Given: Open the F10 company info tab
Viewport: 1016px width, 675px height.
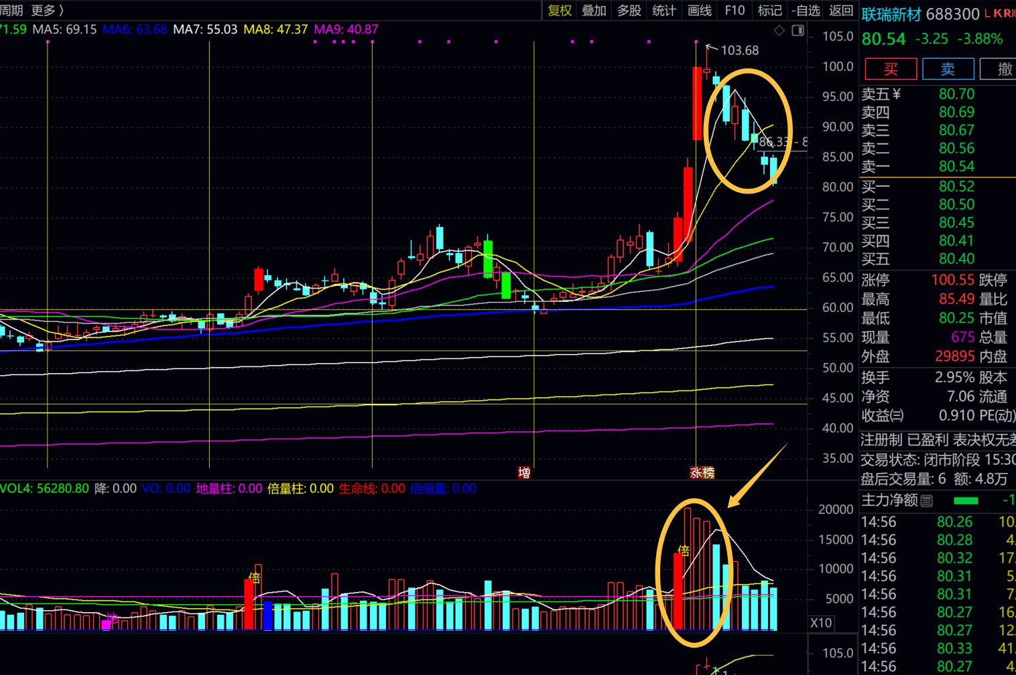Looking at the screenshot, I should tap(735, 11).
